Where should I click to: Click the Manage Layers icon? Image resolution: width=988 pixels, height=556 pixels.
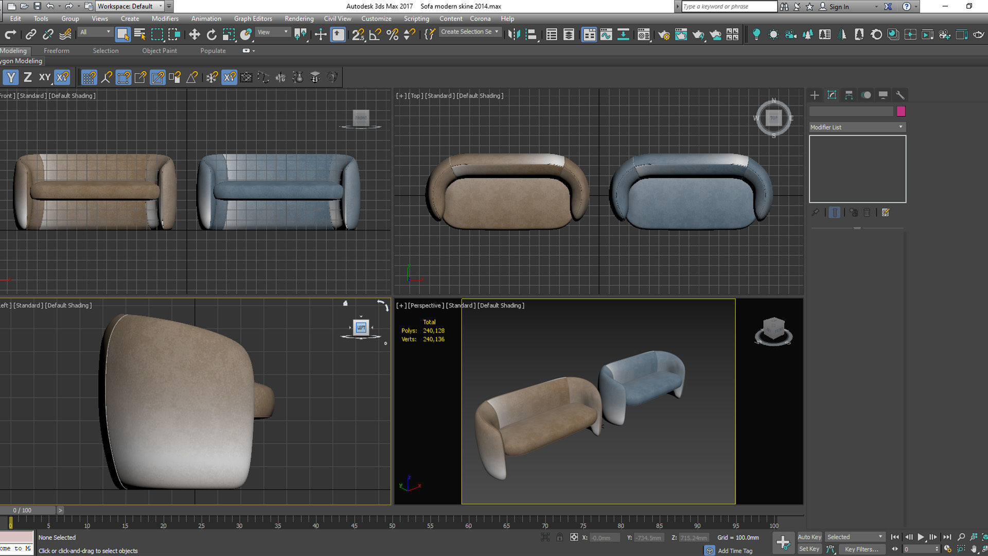569,34
